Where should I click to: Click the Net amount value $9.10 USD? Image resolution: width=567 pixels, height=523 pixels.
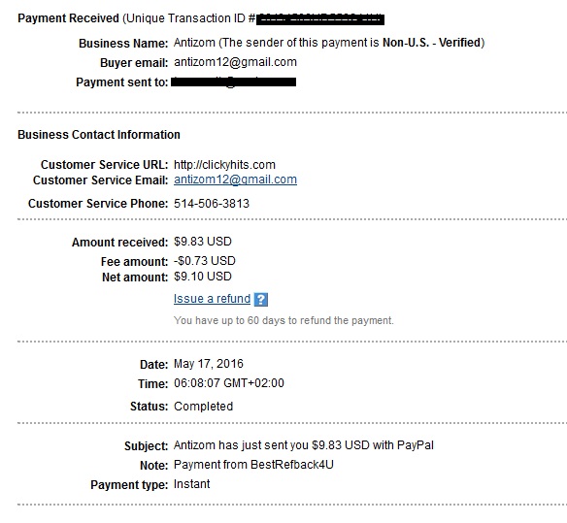[203, 277]
